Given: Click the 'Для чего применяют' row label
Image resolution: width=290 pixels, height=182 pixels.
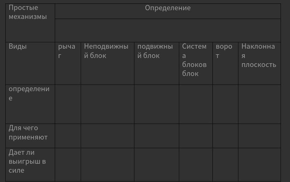Looking at the screenshot, I should (x=30, y=136).
